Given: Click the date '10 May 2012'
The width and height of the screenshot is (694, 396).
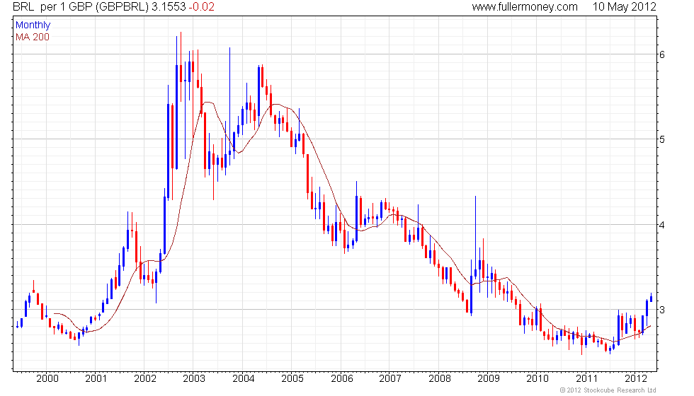Looking at the screenshot, I should tap(624, 7).
